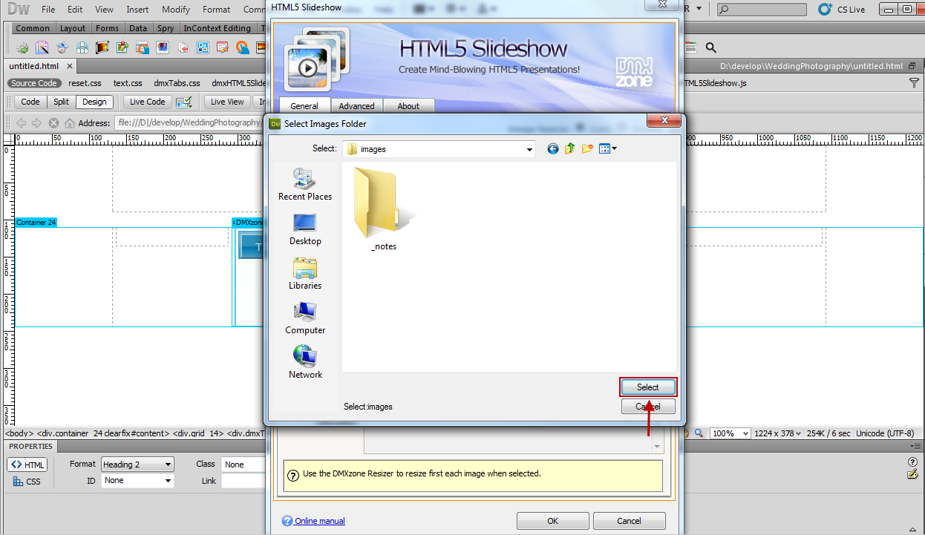Open the Format menu
The width and height of the screenshot is (925, 535).
(216, 10)
